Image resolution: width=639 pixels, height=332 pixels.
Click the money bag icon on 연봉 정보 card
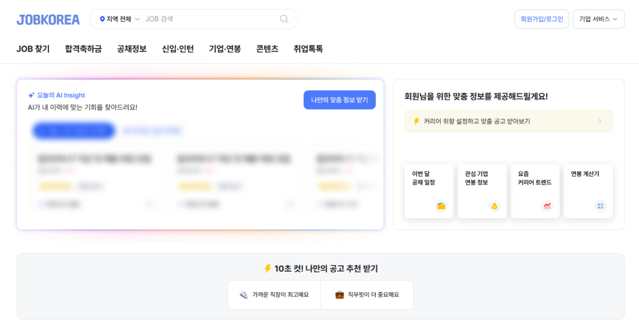(495, 206)
